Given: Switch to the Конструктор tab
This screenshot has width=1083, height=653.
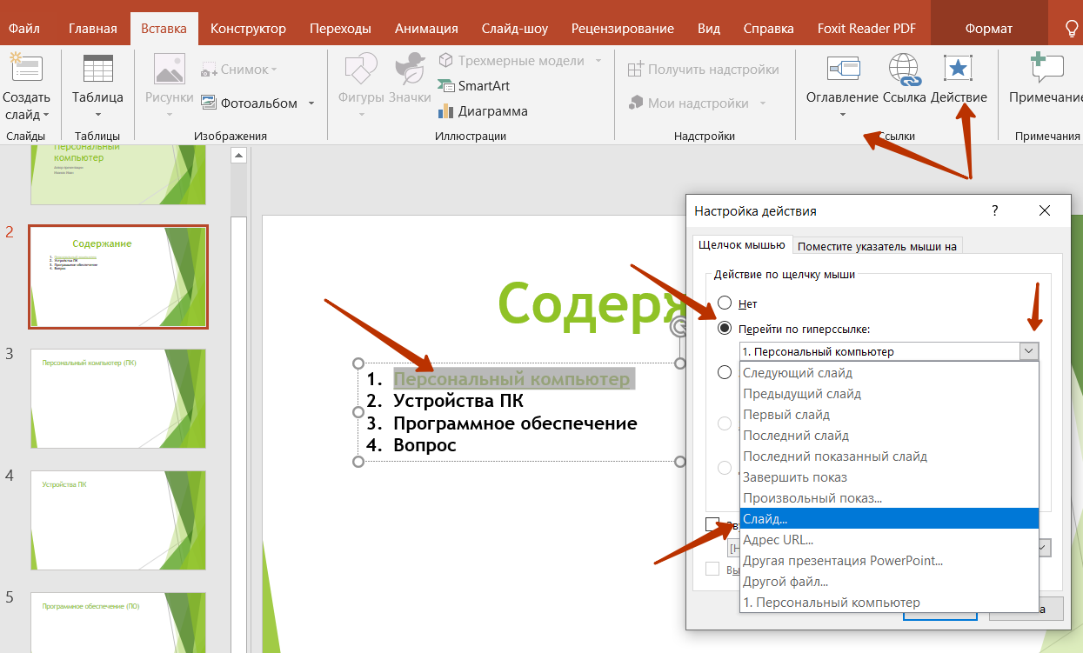Looking at the screenshot, I should coord(248,29).
